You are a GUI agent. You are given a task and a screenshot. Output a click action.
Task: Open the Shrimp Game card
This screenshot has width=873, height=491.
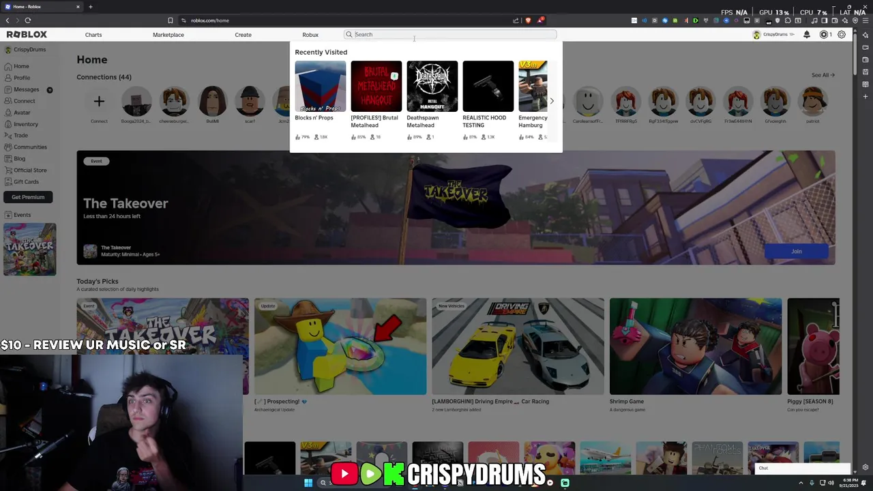tap(696, 346)
